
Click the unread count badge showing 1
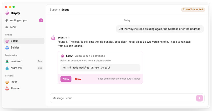click(x=41, y=20)
